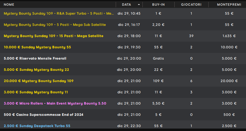The width and height of the screenshot is (246, 131).
Task: Select the 5 Posti Mega Sub Satellite tournament
Action: (x=55, y=25)
